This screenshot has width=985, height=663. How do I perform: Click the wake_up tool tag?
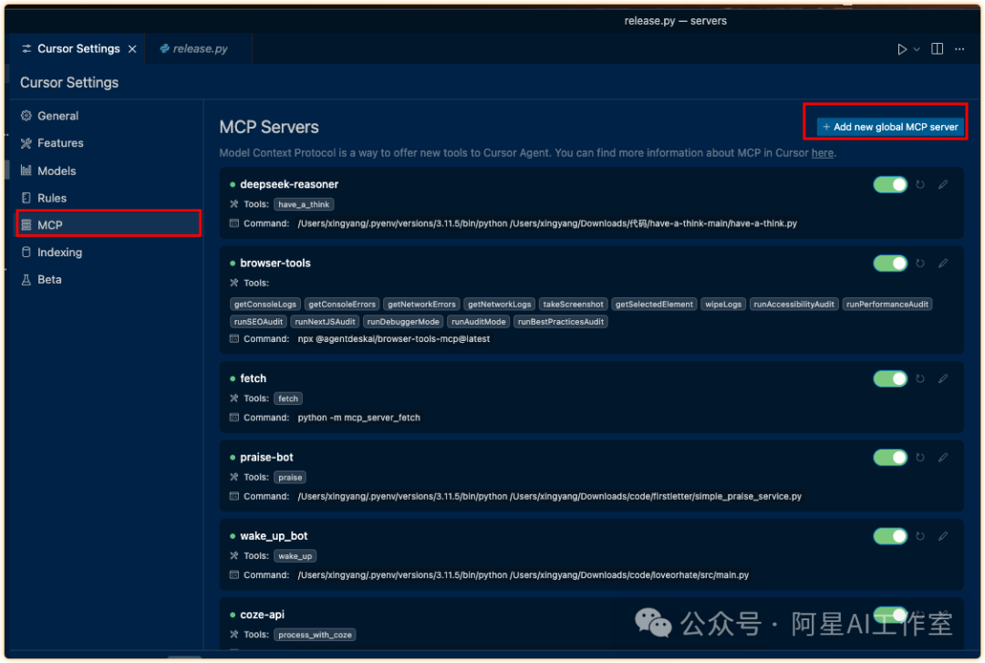[x=295, y=556]
